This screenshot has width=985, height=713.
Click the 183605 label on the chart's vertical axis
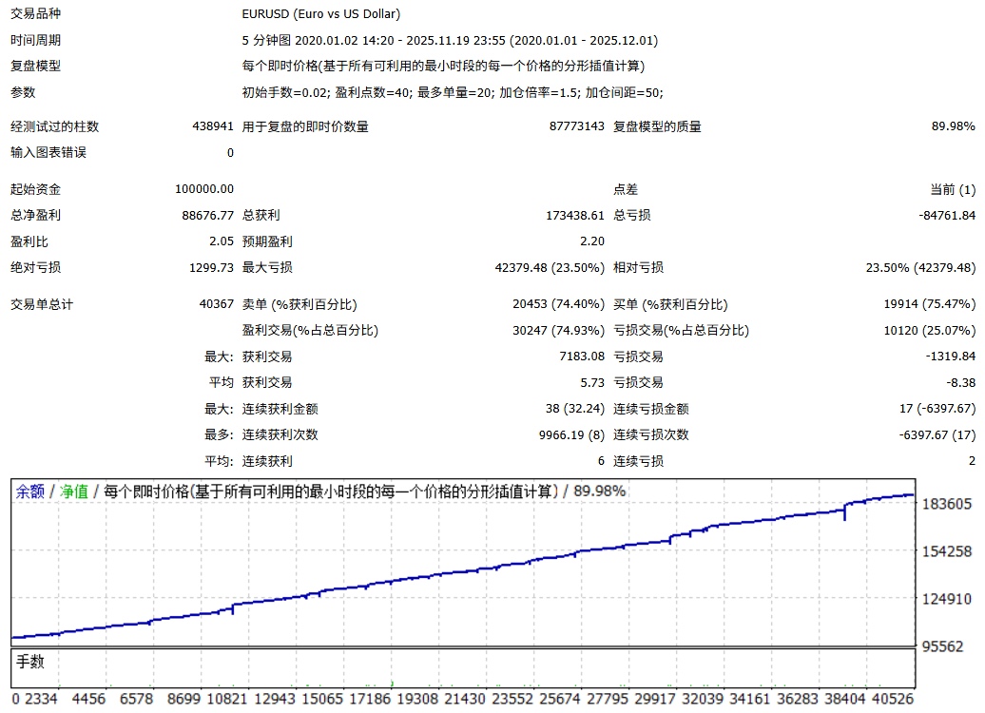(946, 504)
